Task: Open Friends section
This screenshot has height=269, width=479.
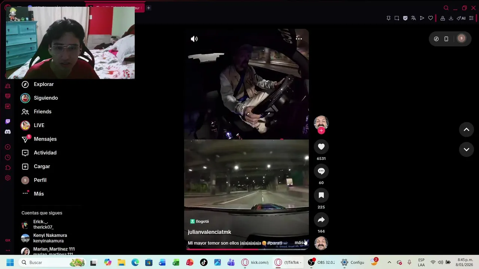Action: 36,112
